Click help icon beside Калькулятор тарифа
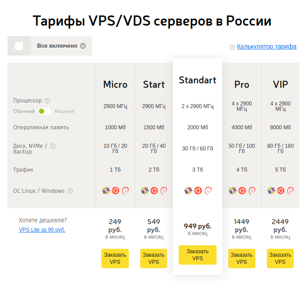The width and height of the screenshot is (307, 281). point(232,47)
